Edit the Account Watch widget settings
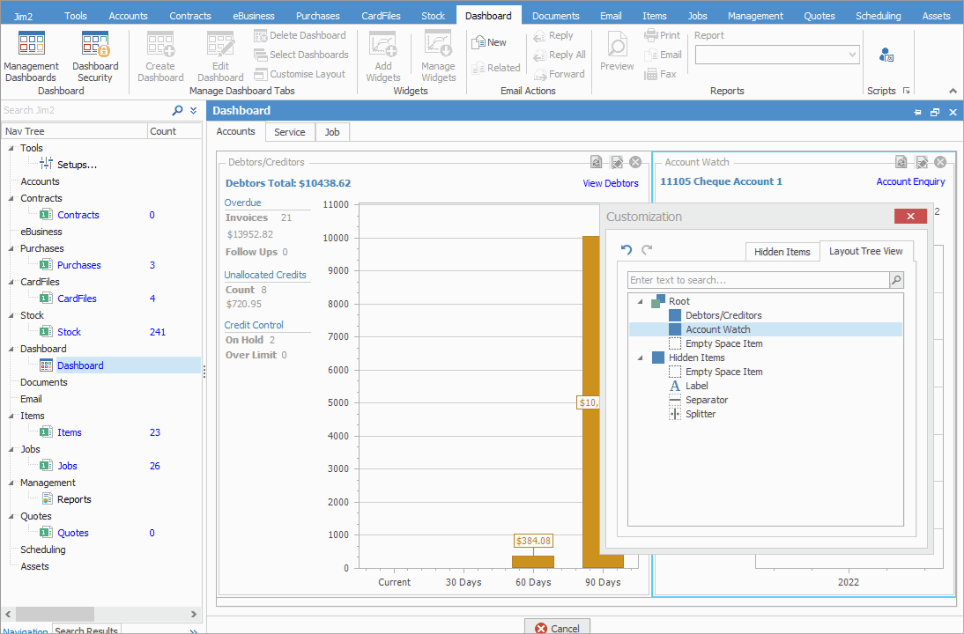This screenshot has width=964, height=634. coord(921,162)
